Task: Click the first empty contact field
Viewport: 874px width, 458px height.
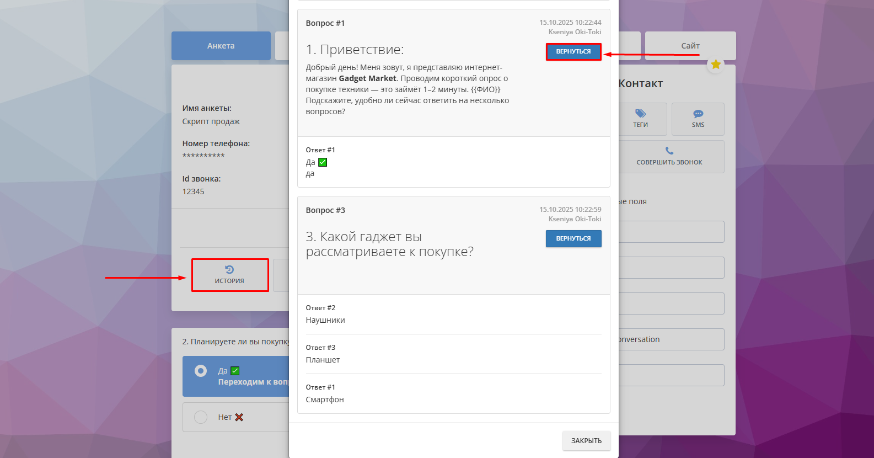Action: pyautogui.click(x=671, y=232)
